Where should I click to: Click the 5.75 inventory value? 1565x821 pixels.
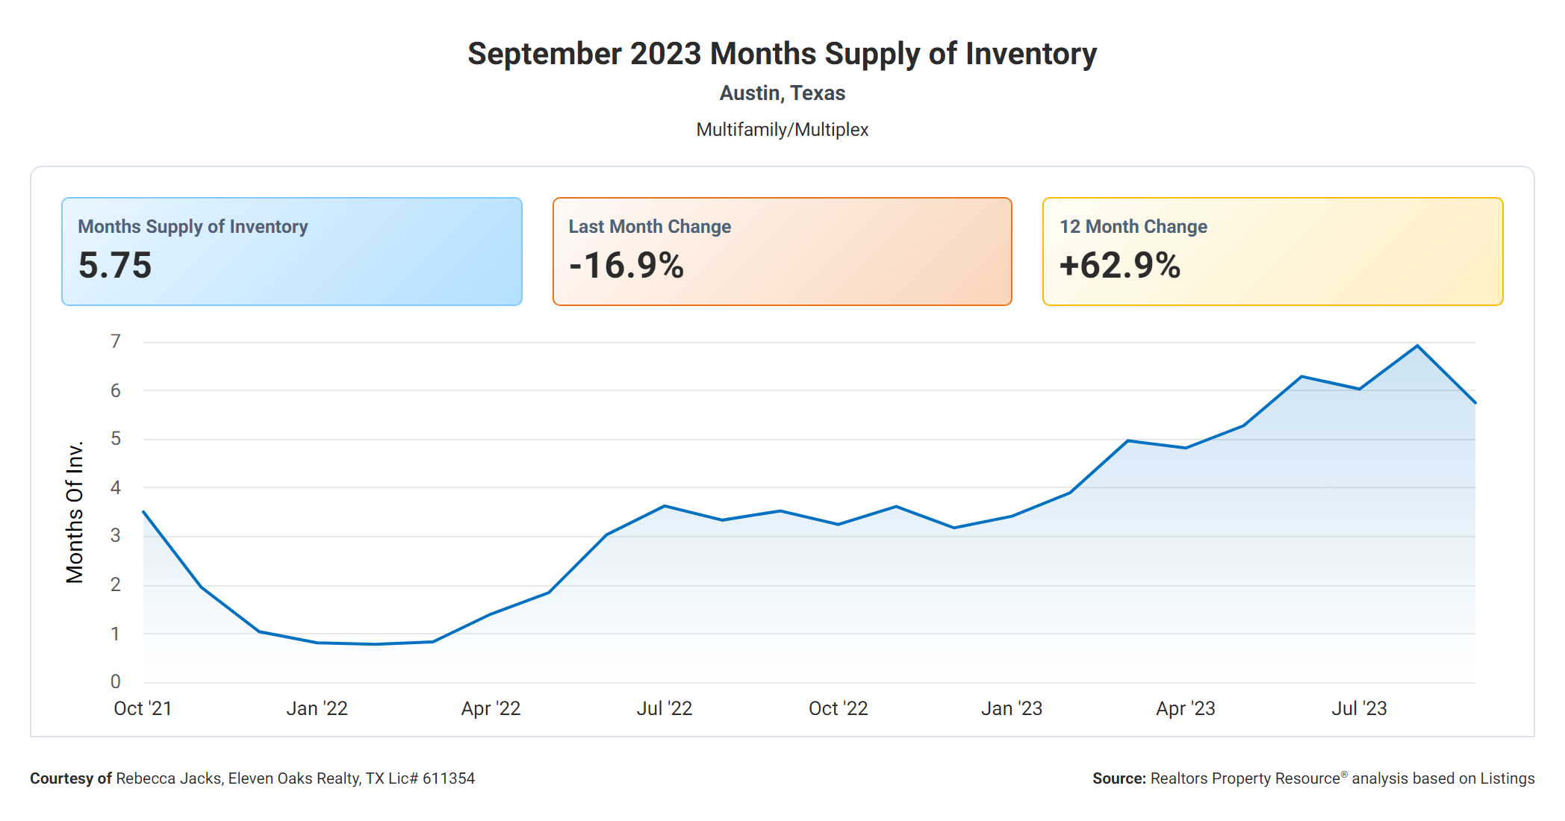(x=115, y=266)
